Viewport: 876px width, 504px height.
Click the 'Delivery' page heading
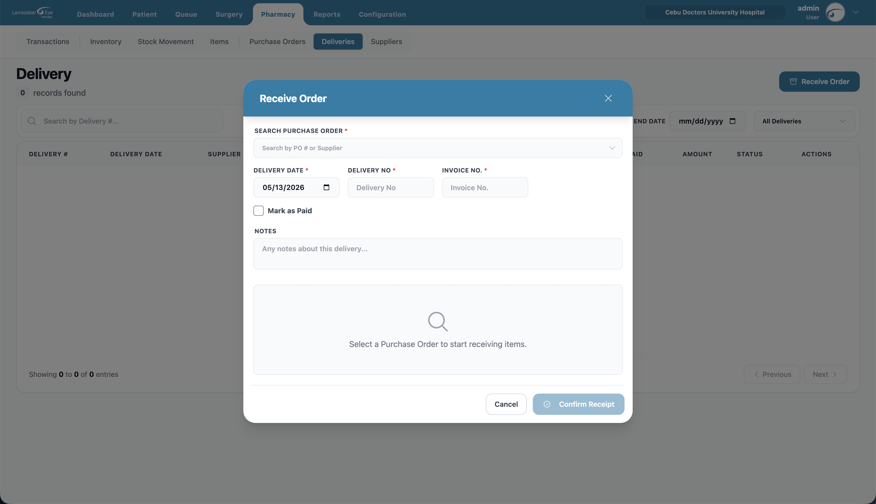tap(44, 74)
